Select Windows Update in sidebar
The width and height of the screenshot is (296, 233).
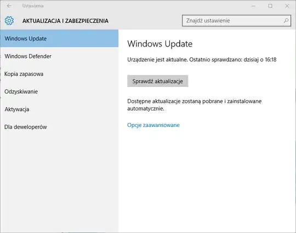(x=59, y=38)
